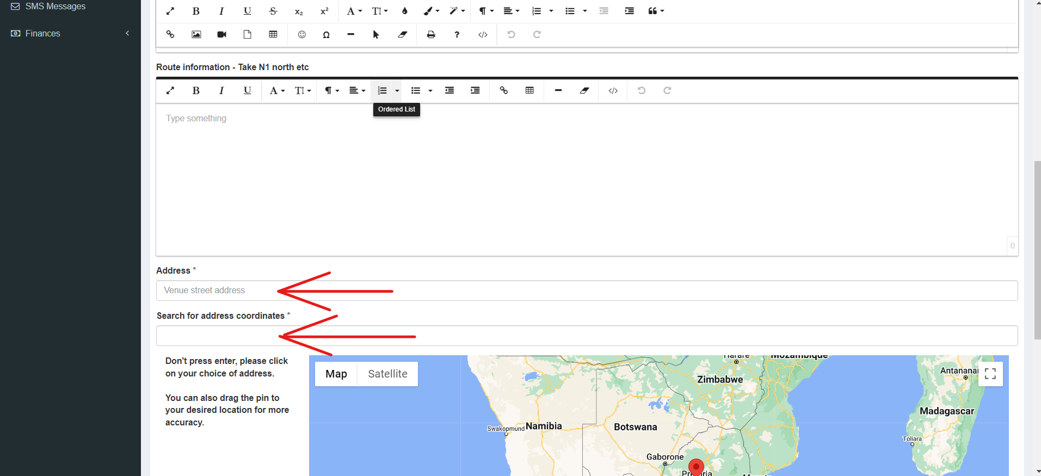Image resolution: width=1041 pixels, height=476 pixels.
Task: Toggle underline in Route information editor
Action: [247, 90]
